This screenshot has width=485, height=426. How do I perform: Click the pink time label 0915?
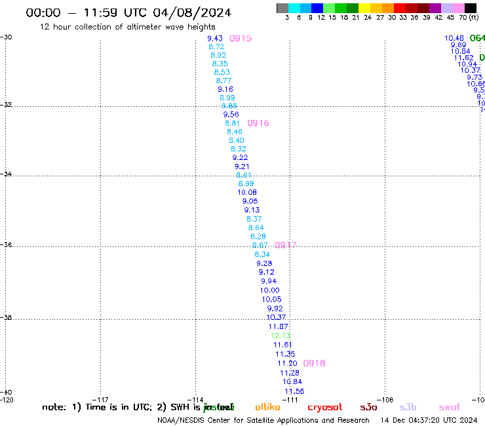241,39
